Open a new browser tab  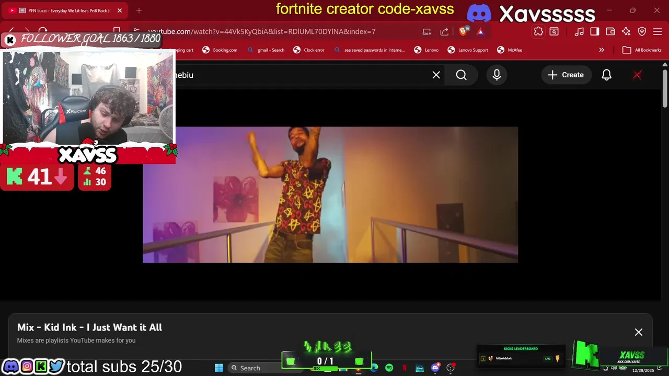pyautogui.click(x=139, y=10)
